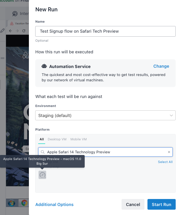Switch to the Mobile VM tab

[78, 139]
